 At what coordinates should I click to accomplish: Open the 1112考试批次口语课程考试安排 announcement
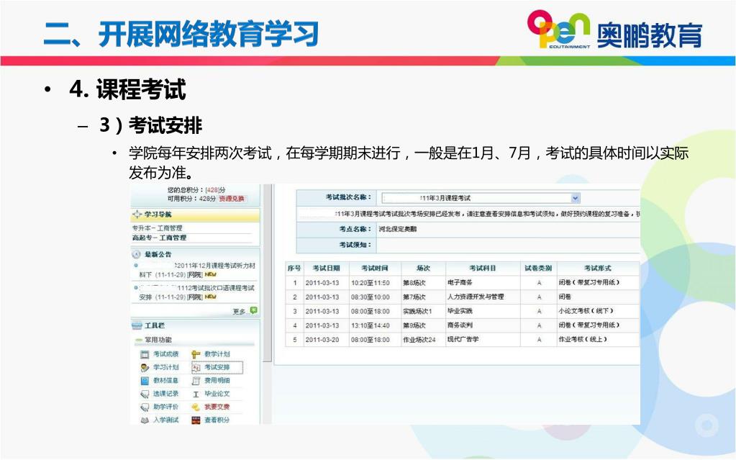point(197,292)
